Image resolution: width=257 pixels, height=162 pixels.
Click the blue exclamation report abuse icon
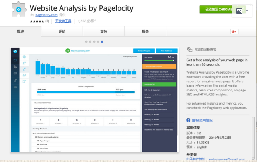(188, 120)
